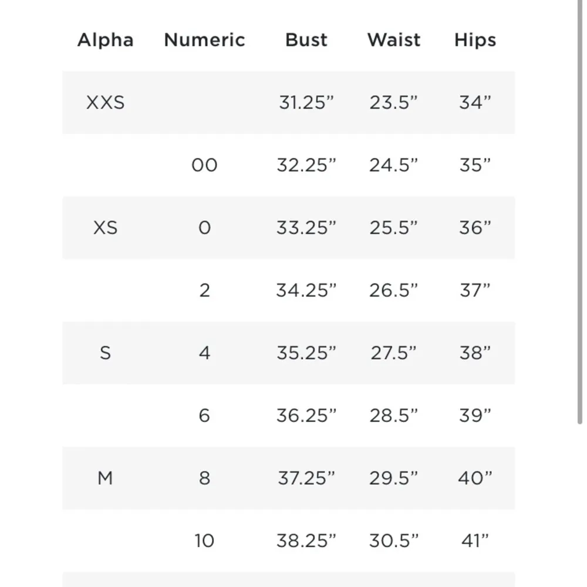The width and height of the screenshot is (587, 587).
Task: Click numeric size 6 cell
Action: pos(204,416)
